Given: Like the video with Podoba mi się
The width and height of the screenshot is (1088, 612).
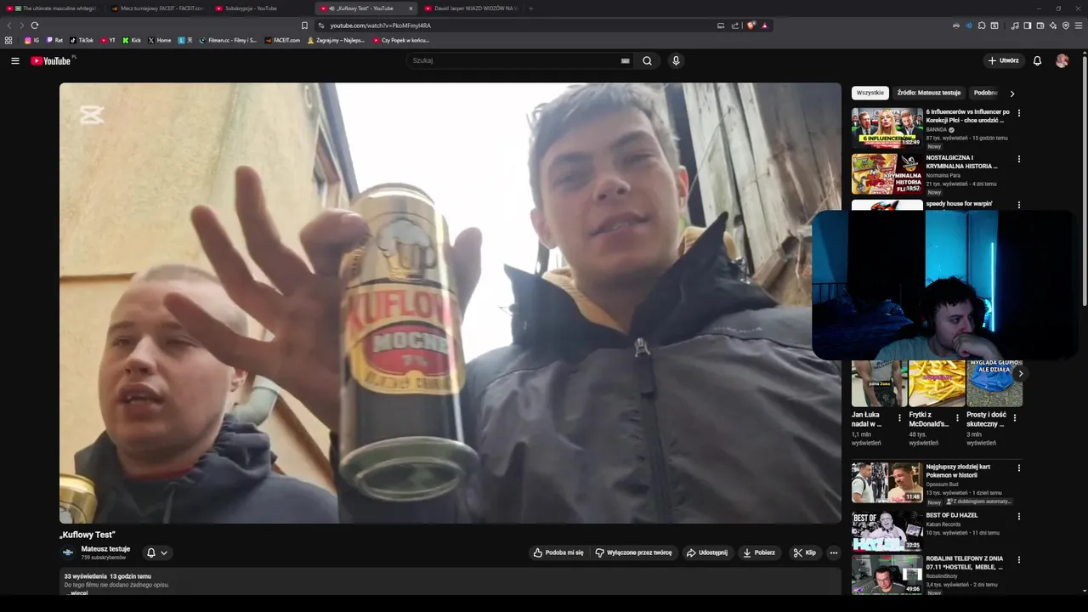Looking at the screenshot, I should (x=558, y=552).
